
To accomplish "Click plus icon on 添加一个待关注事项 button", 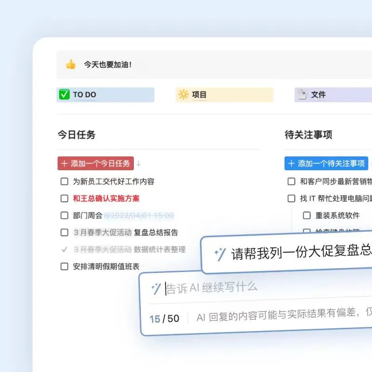I will [292, 164].
